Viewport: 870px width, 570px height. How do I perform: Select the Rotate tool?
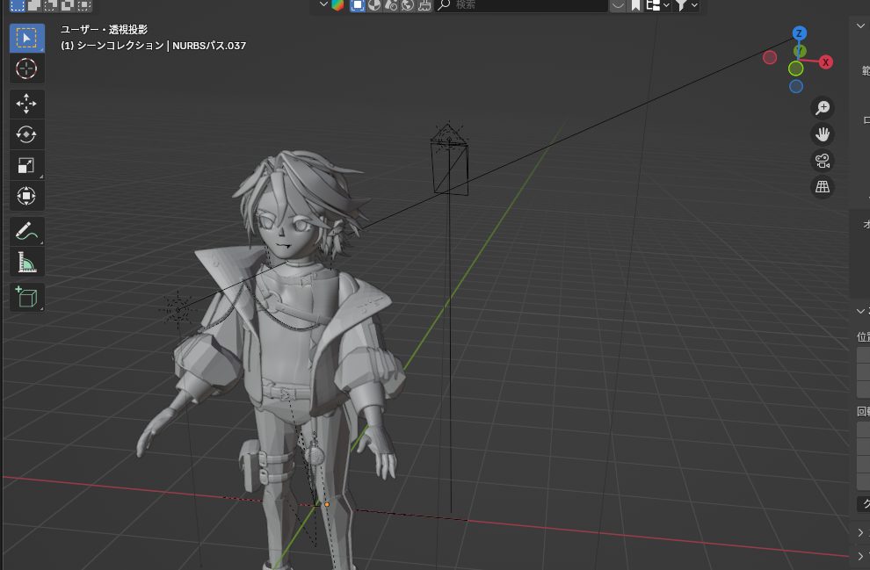pyautogui.click(x=26, y=134)
